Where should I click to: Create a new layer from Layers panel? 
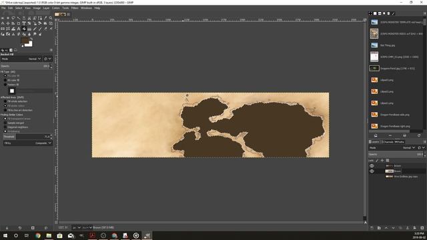pos(372,228)
